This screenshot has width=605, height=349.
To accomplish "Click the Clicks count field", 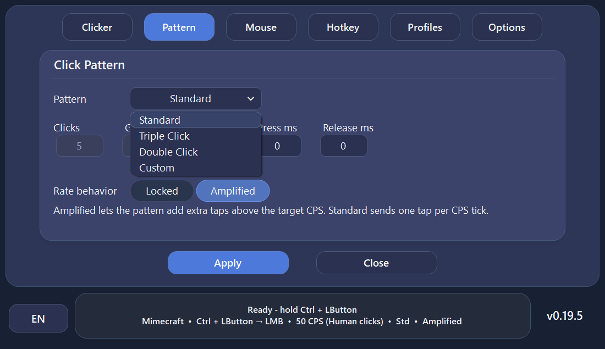I will point(80,146).
